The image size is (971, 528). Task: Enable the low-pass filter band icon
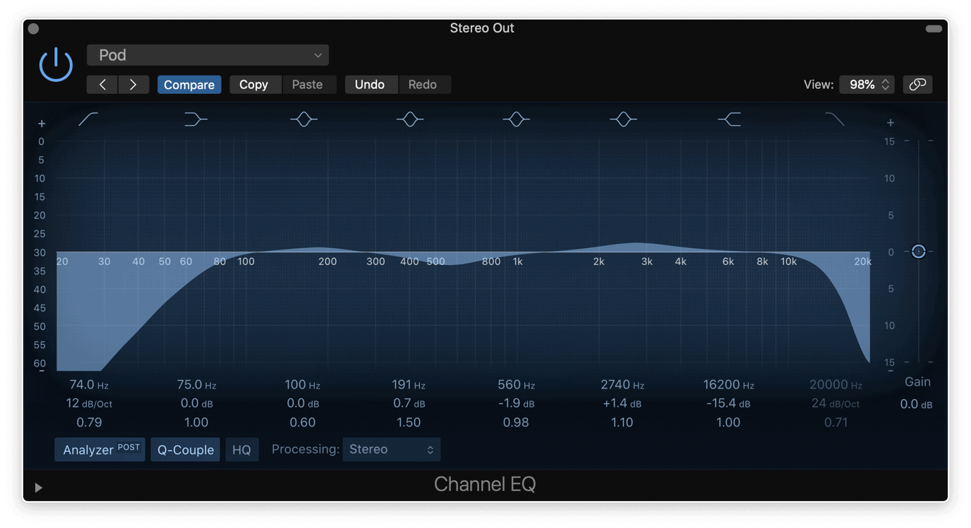[x=835, y=119]
